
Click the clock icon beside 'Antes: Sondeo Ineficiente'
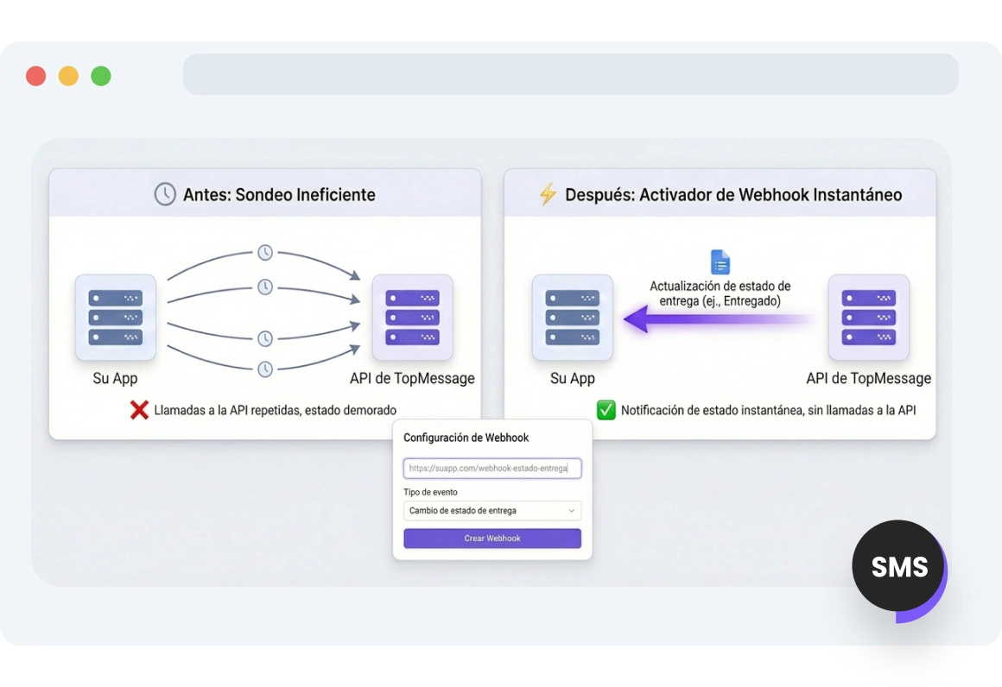[x=164, y=194]
